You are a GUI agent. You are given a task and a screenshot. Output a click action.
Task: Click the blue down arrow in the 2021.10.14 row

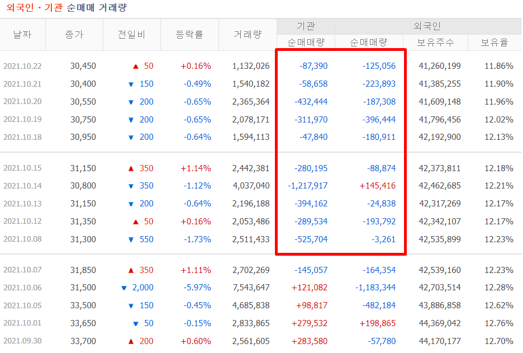[x=131, y=186]
